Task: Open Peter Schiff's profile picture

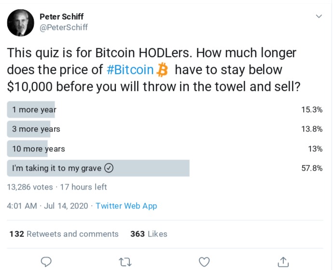Action: (x=20, y=23)
